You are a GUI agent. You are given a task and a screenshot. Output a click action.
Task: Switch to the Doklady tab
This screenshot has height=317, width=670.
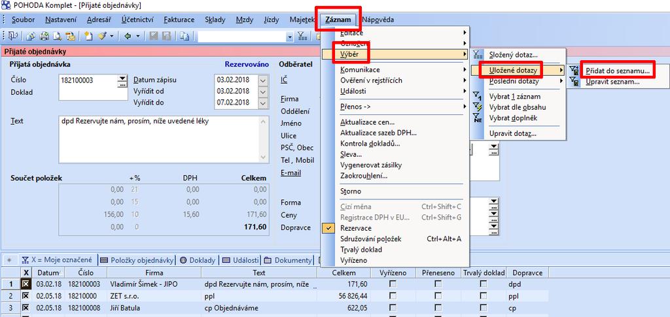(x=199, y=260)
